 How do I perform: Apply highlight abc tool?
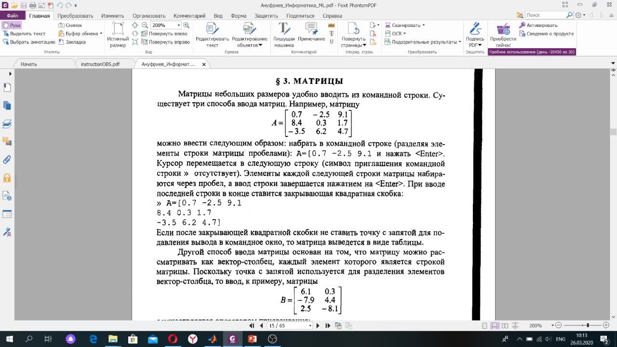pyautogui.click(x=331, y=25)
